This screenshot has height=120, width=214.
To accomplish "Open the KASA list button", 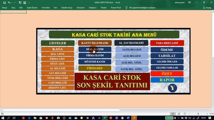I will point(58,49).
